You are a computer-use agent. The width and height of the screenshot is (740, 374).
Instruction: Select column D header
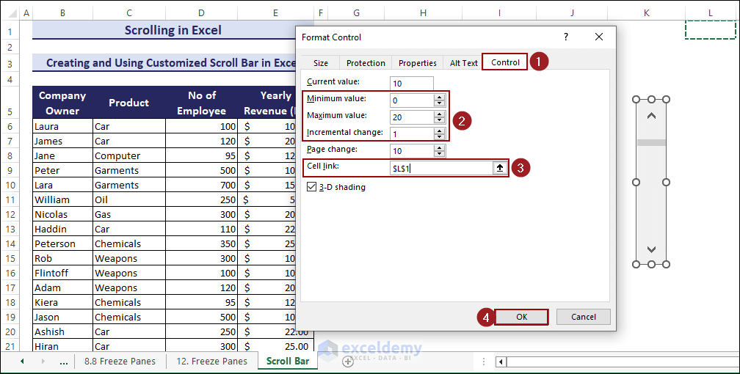[201, 13]
